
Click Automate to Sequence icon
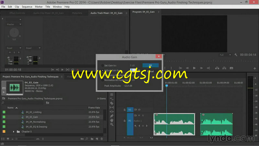pos(82,139)
